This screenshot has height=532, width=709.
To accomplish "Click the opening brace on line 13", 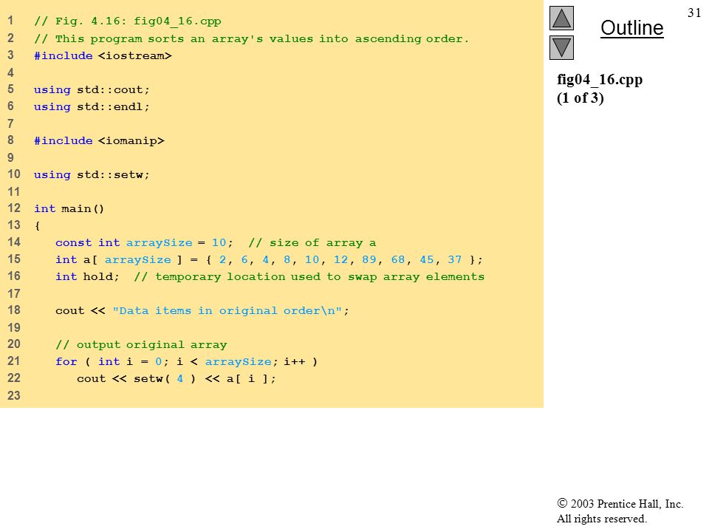I will pyautogui.click(x=37, y=226).
